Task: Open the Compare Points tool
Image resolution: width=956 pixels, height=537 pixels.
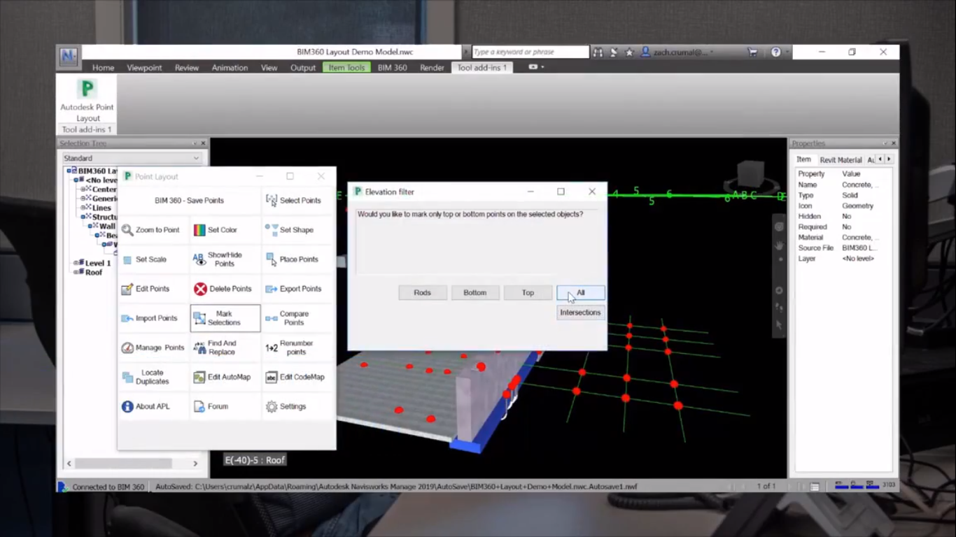Action: pyautogui.click(x=297, y=318)
